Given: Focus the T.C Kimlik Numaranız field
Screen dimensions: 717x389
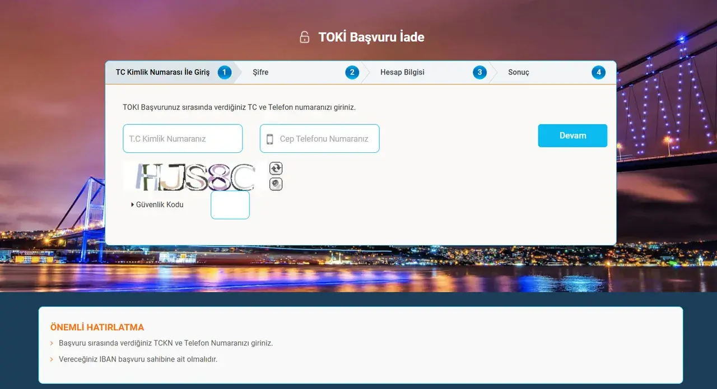Looking at the screenshot, I should pyautogui.click(x=183, y=139).
